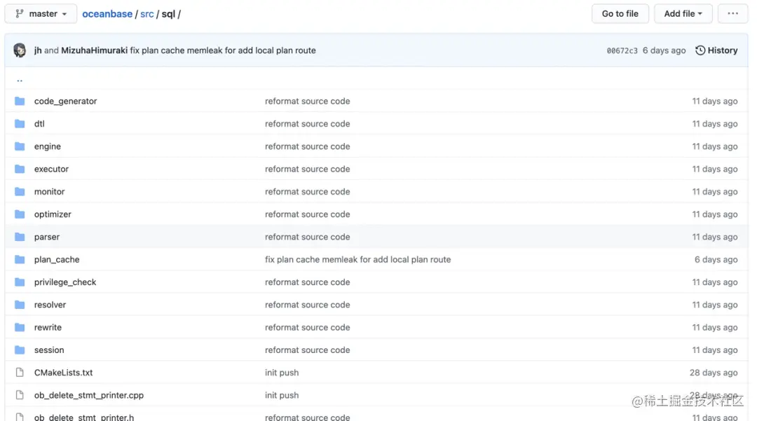Viewport: 757px width, 421px height.
Task: Click the commit author avatar
Action: (x=20, y=50)
